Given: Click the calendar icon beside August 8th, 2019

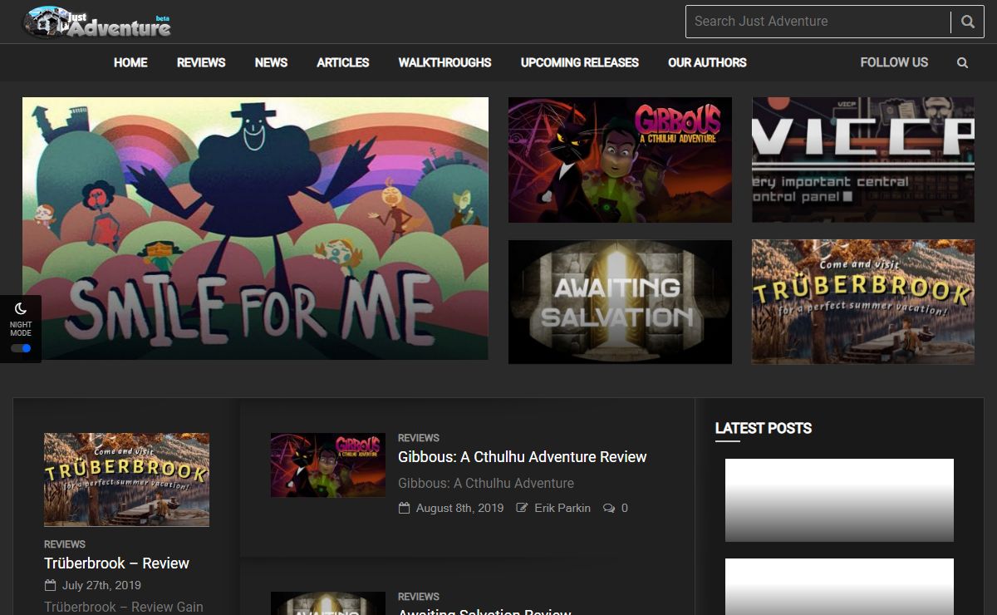Looking at the screenshot, I should pos(404,508).
